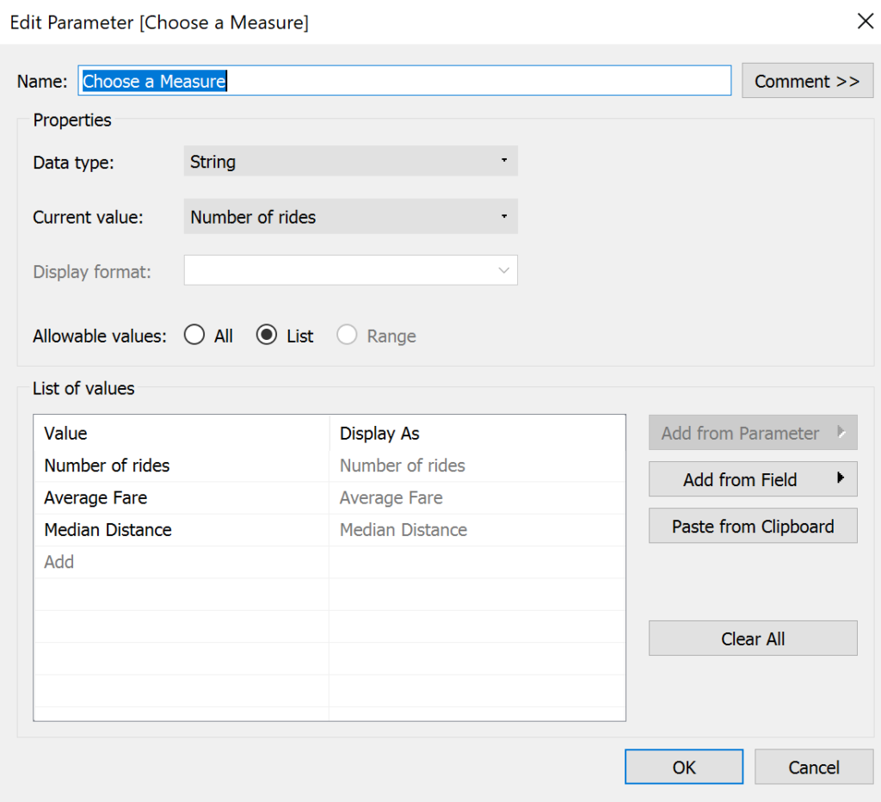Choose the List radio button
The image size is (881, 802).
pos(267,336)
